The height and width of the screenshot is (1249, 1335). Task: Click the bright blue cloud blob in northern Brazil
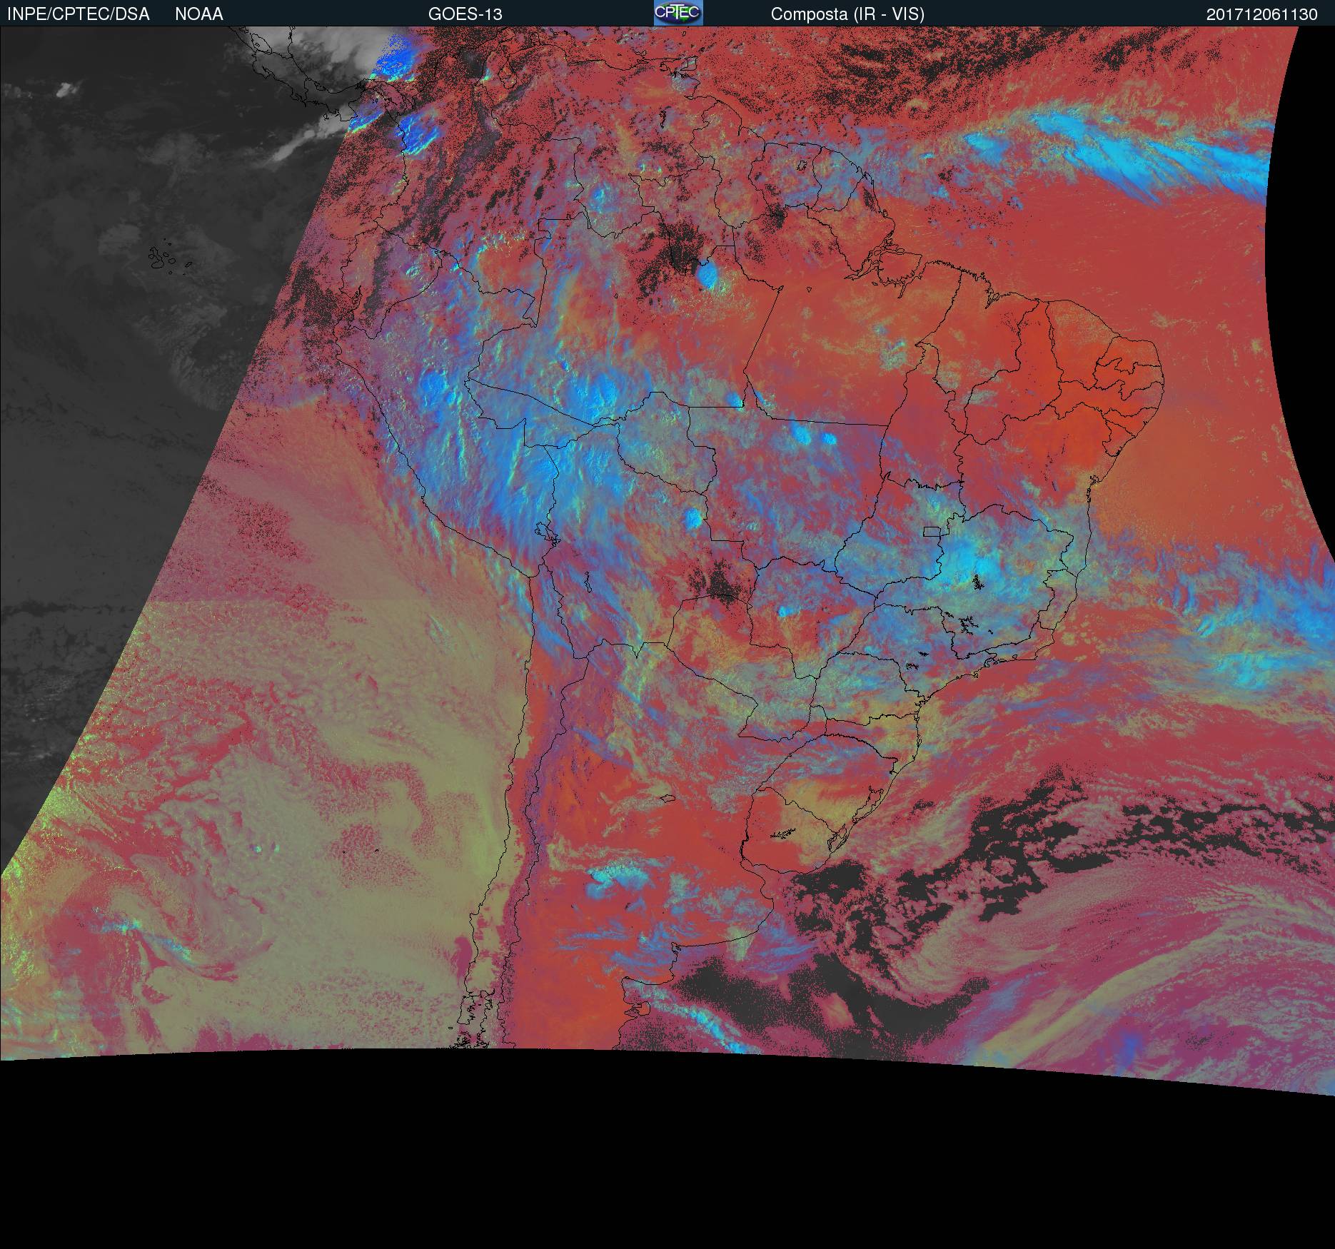(x=708, y=275)
